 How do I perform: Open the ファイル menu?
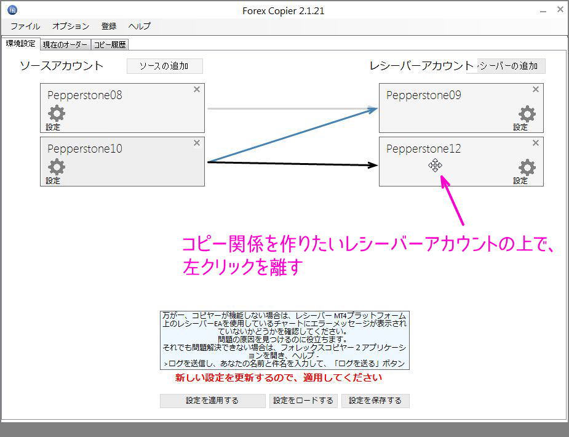coord(24,26)
